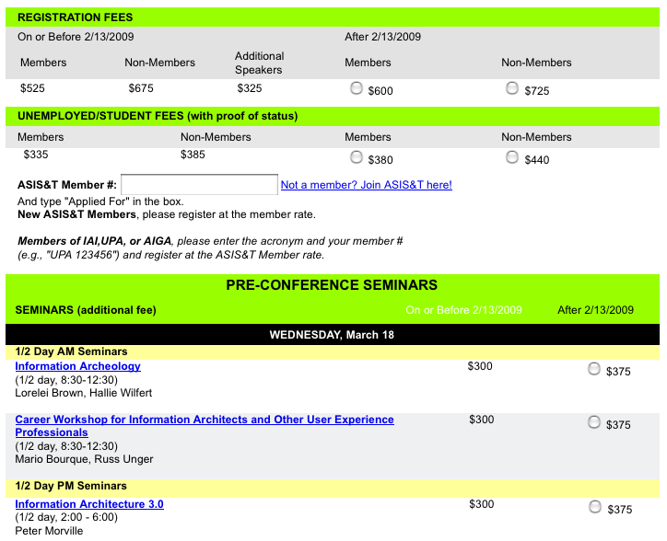Click the ASIS&T Member # text field
Viewport: 667px width, 541px height.
(199, 185)
